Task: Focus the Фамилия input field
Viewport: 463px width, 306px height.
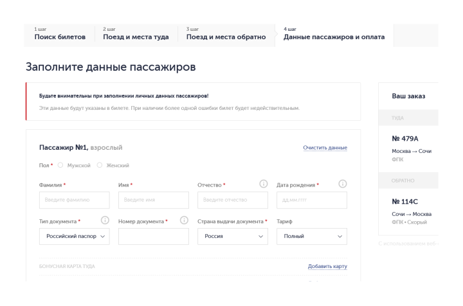Action: 75,200
